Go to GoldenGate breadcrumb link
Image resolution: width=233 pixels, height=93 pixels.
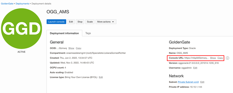tap(7, 4)
